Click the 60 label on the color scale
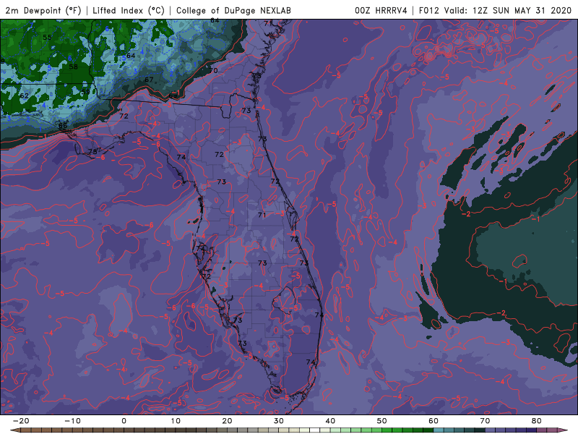The image size is (578, 434). click(x=433, y=421)
